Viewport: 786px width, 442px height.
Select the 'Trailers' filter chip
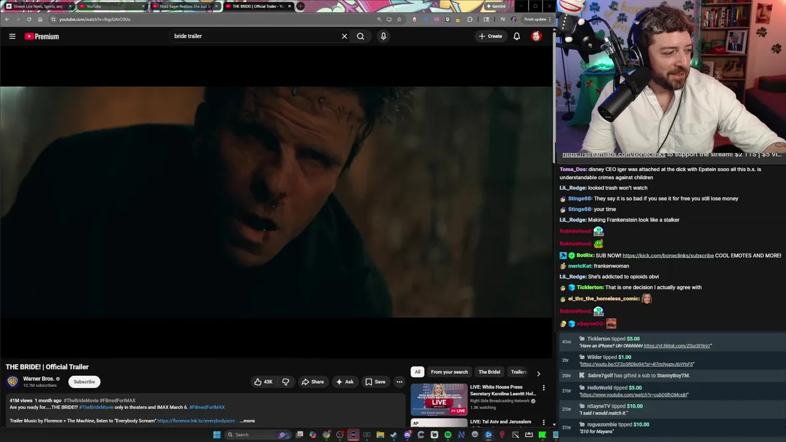pyautogui.click(x=519, y=372)
